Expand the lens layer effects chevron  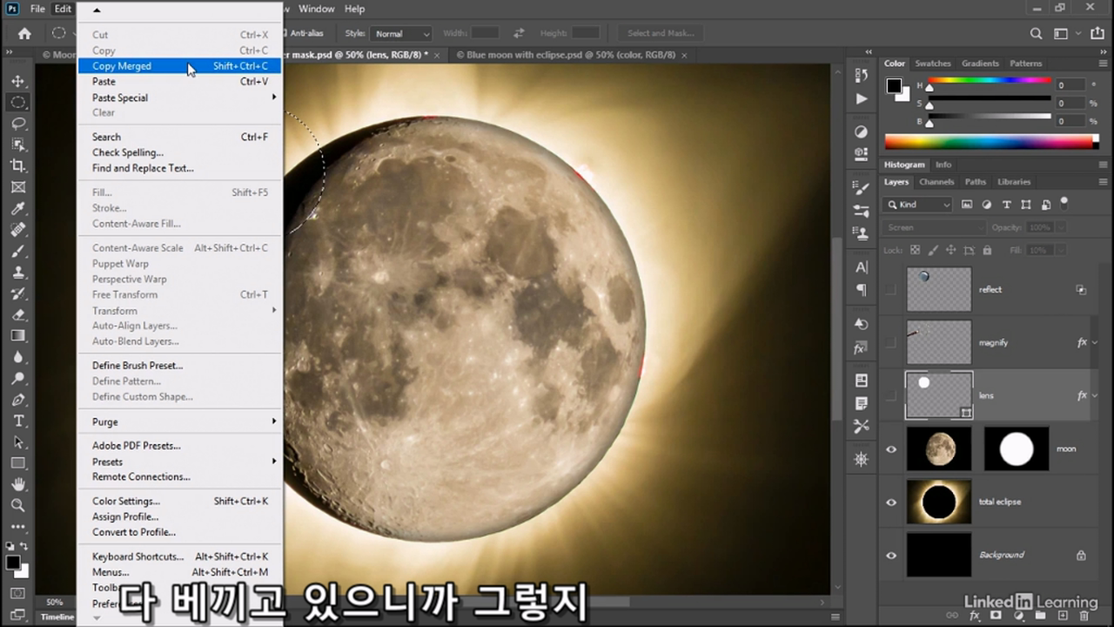coord(1094,396)
